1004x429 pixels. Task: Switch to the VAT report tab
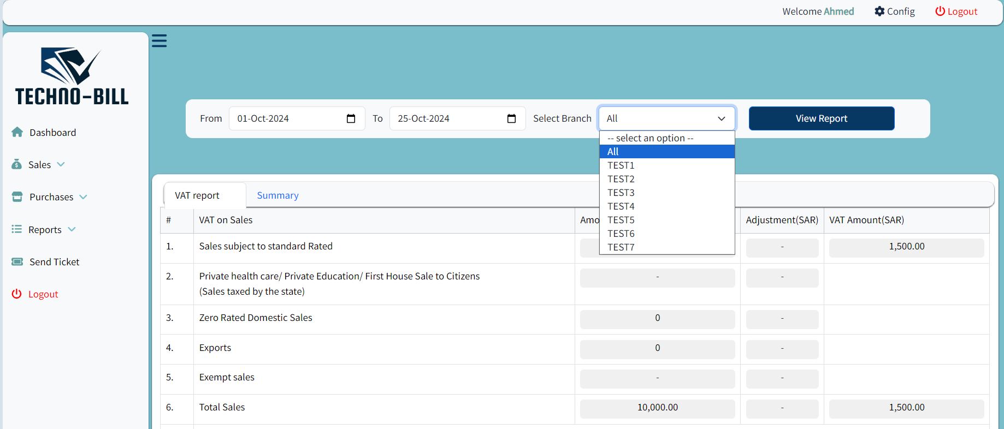[205, 195]
